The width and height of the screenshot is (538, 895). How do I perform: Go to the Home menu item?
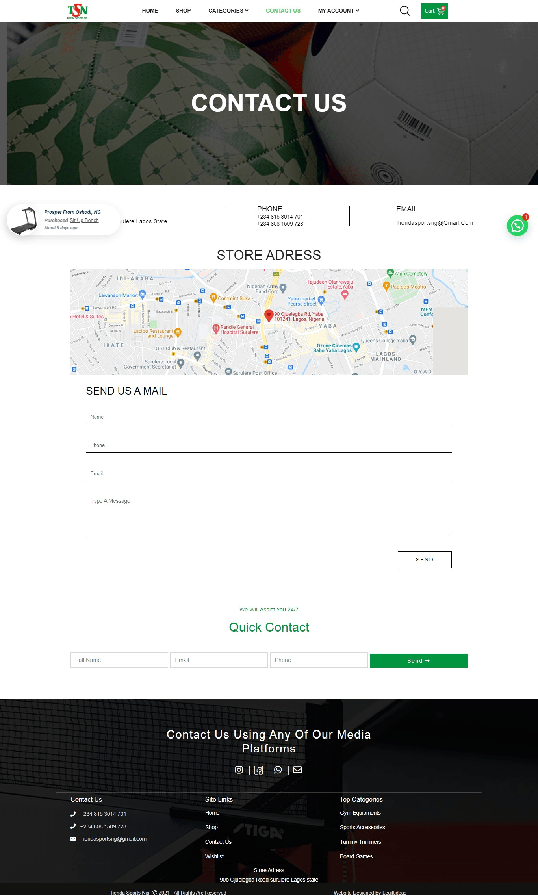point(150,11)
